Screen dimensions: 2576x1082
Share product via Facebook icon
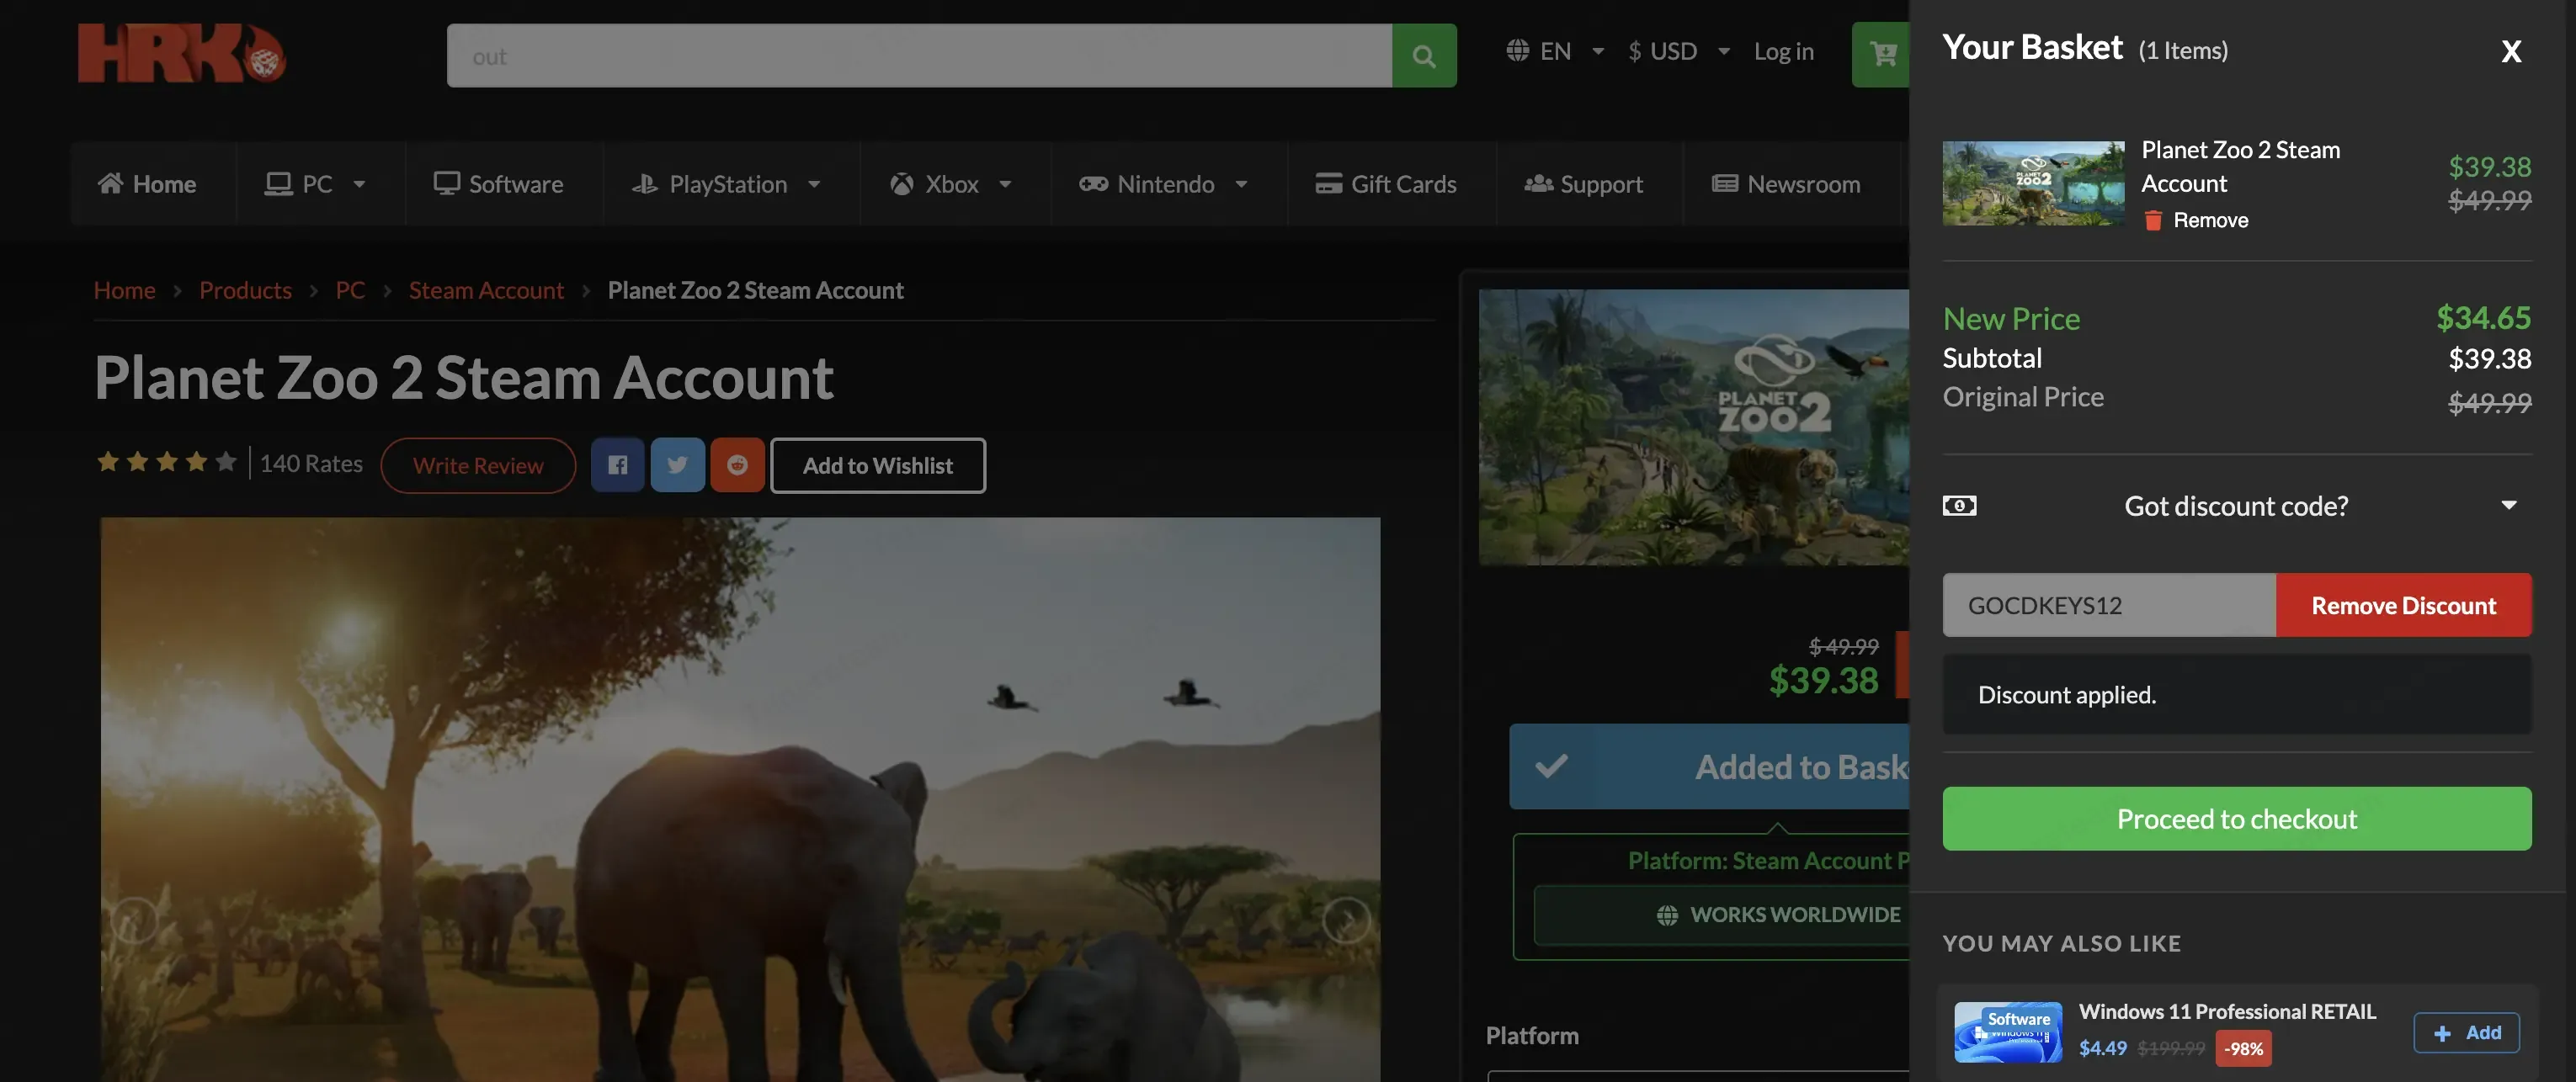(x=618, y=464)
